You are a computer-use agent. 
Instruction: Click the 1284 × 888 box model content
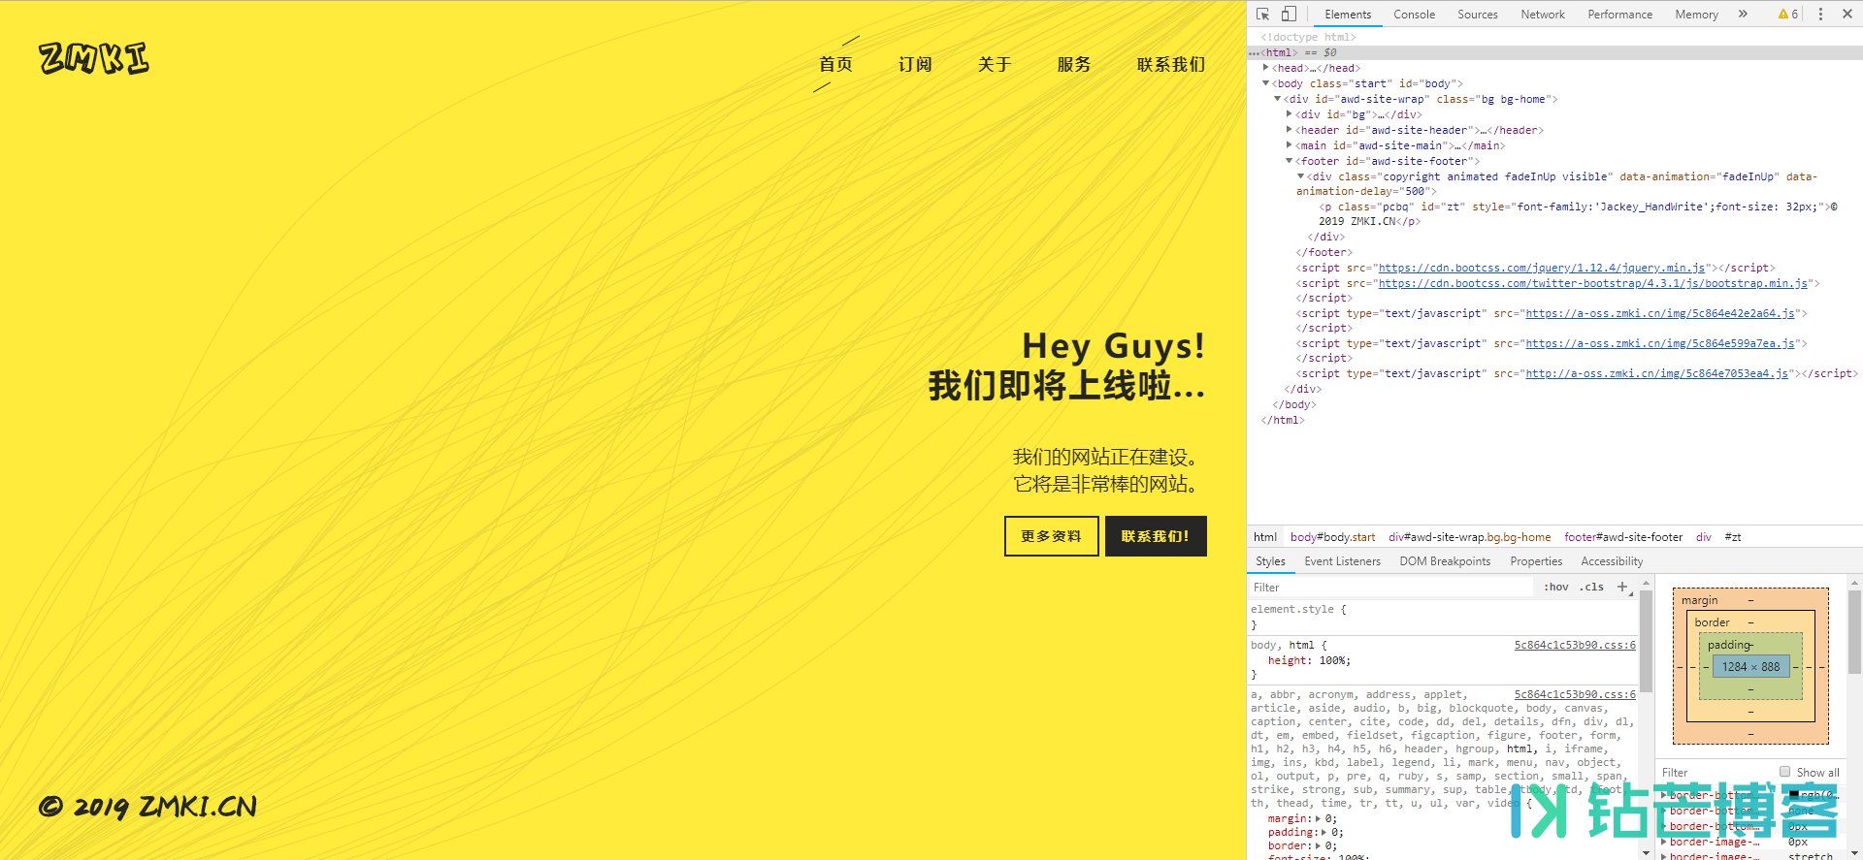pyautogui.click(x=1750, y=666)
